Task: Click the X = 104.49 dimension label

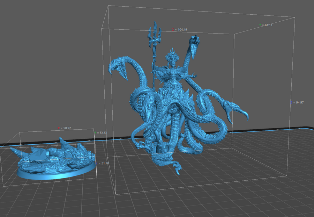Action: (179, 30)
